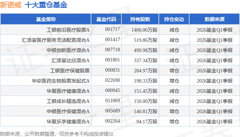Click fund code 011069
The image size is (240, 137).
(113, 100)
